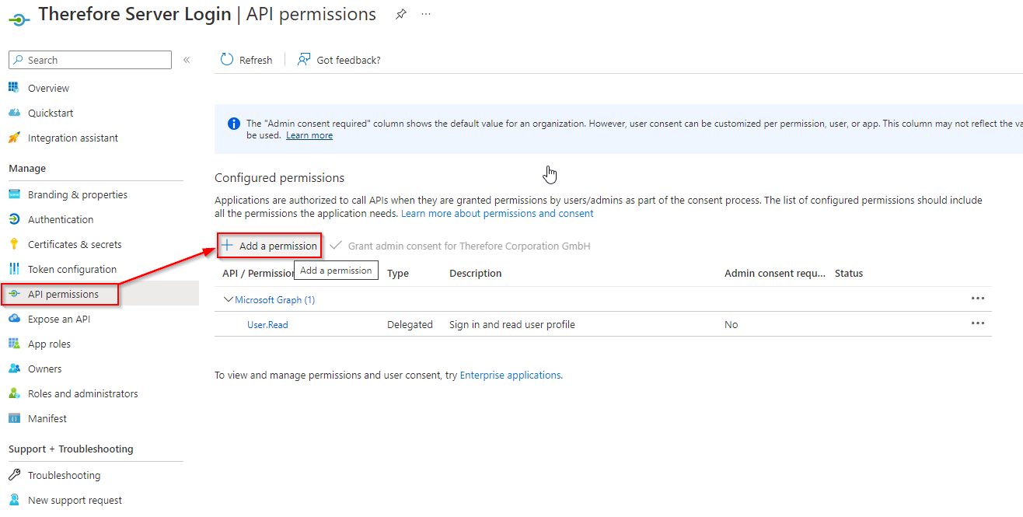Open the Enterprise applications link

coord(510,375)
